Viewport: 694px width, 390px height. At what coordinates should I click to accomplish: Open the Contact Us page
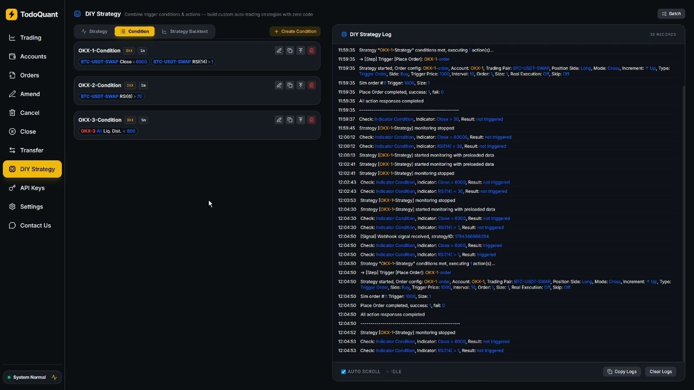point(32,225)
